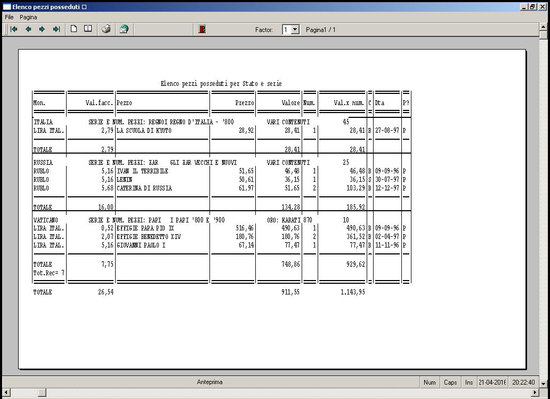Click the horizontal scrollbar right arrow
The height and width of the screenshot is (399, 550).
pyautogui.click(x=535, y=392)
